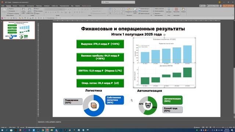Screen dimensions: 235x132
Task: Click the user account avatar
Action: click(x=220, y=2)
